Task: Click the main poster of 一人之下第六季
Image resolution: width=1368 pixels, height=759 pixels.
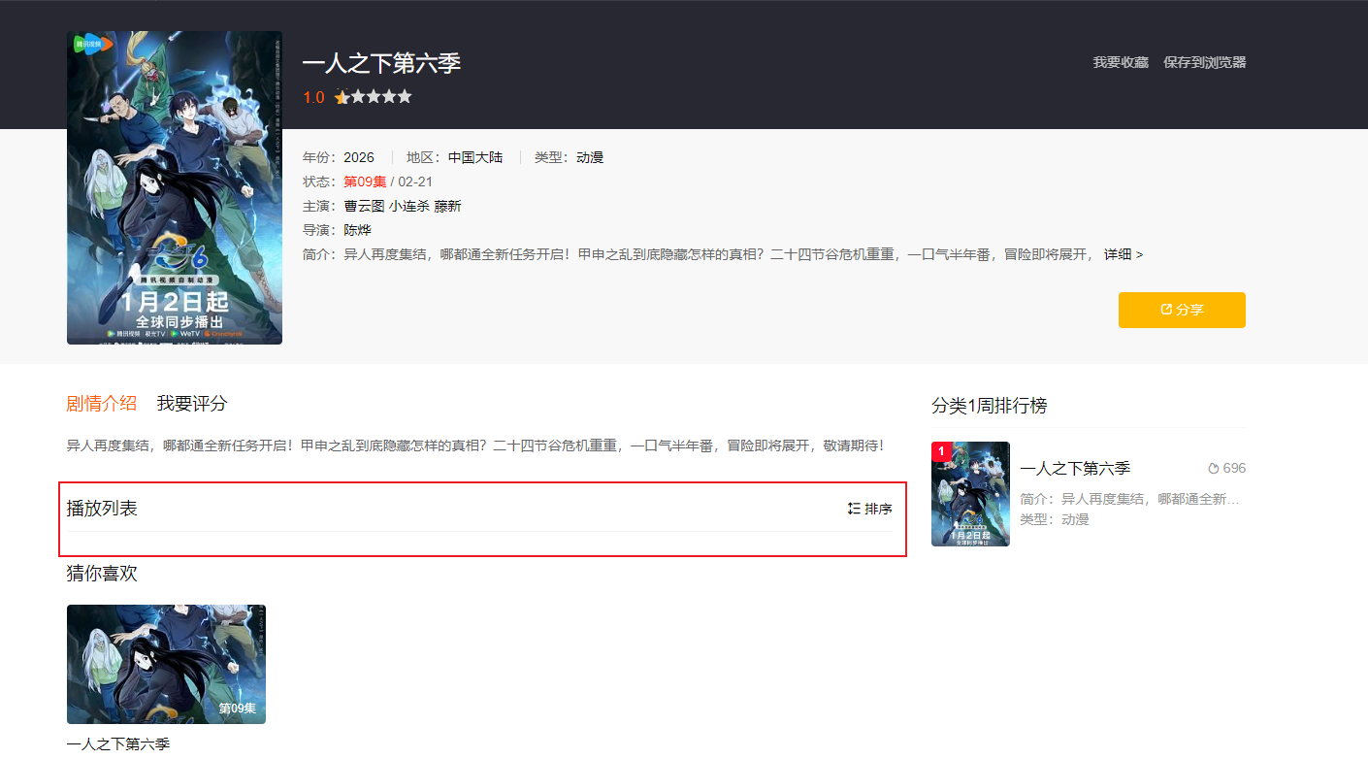Action: click(x=175, y=187)
